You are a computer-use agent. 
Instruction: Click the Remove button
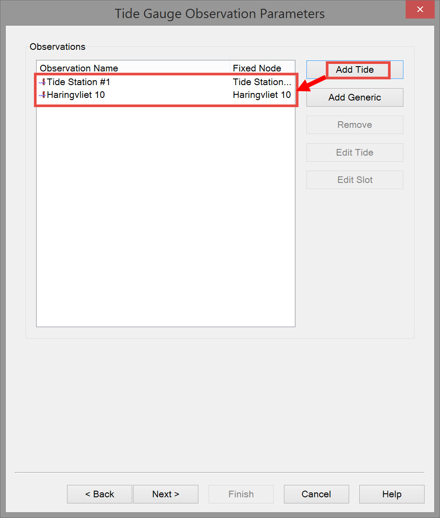[x=354, y=125]
